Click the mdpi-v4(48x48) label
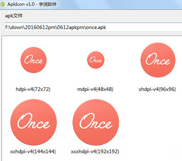182x161 pixels. coord(95,89)
